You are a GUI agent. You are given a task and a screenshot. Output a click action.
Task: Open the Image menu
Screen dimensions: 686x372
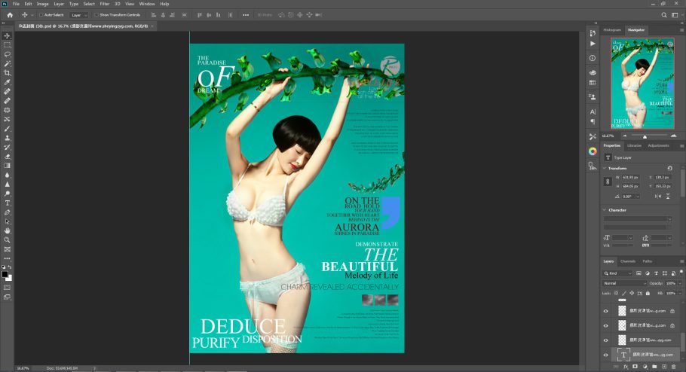click(x=42, y=4)
